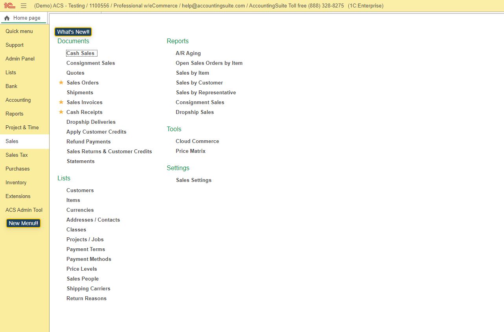Go to the Admin Panel section
Screen dimensions: 504x332
tap(24, 59)
